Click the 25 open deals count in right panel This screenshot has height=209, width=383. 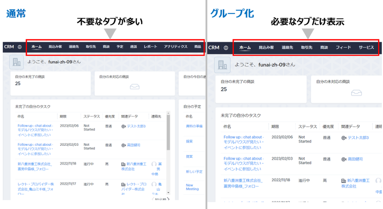point(224,89)
